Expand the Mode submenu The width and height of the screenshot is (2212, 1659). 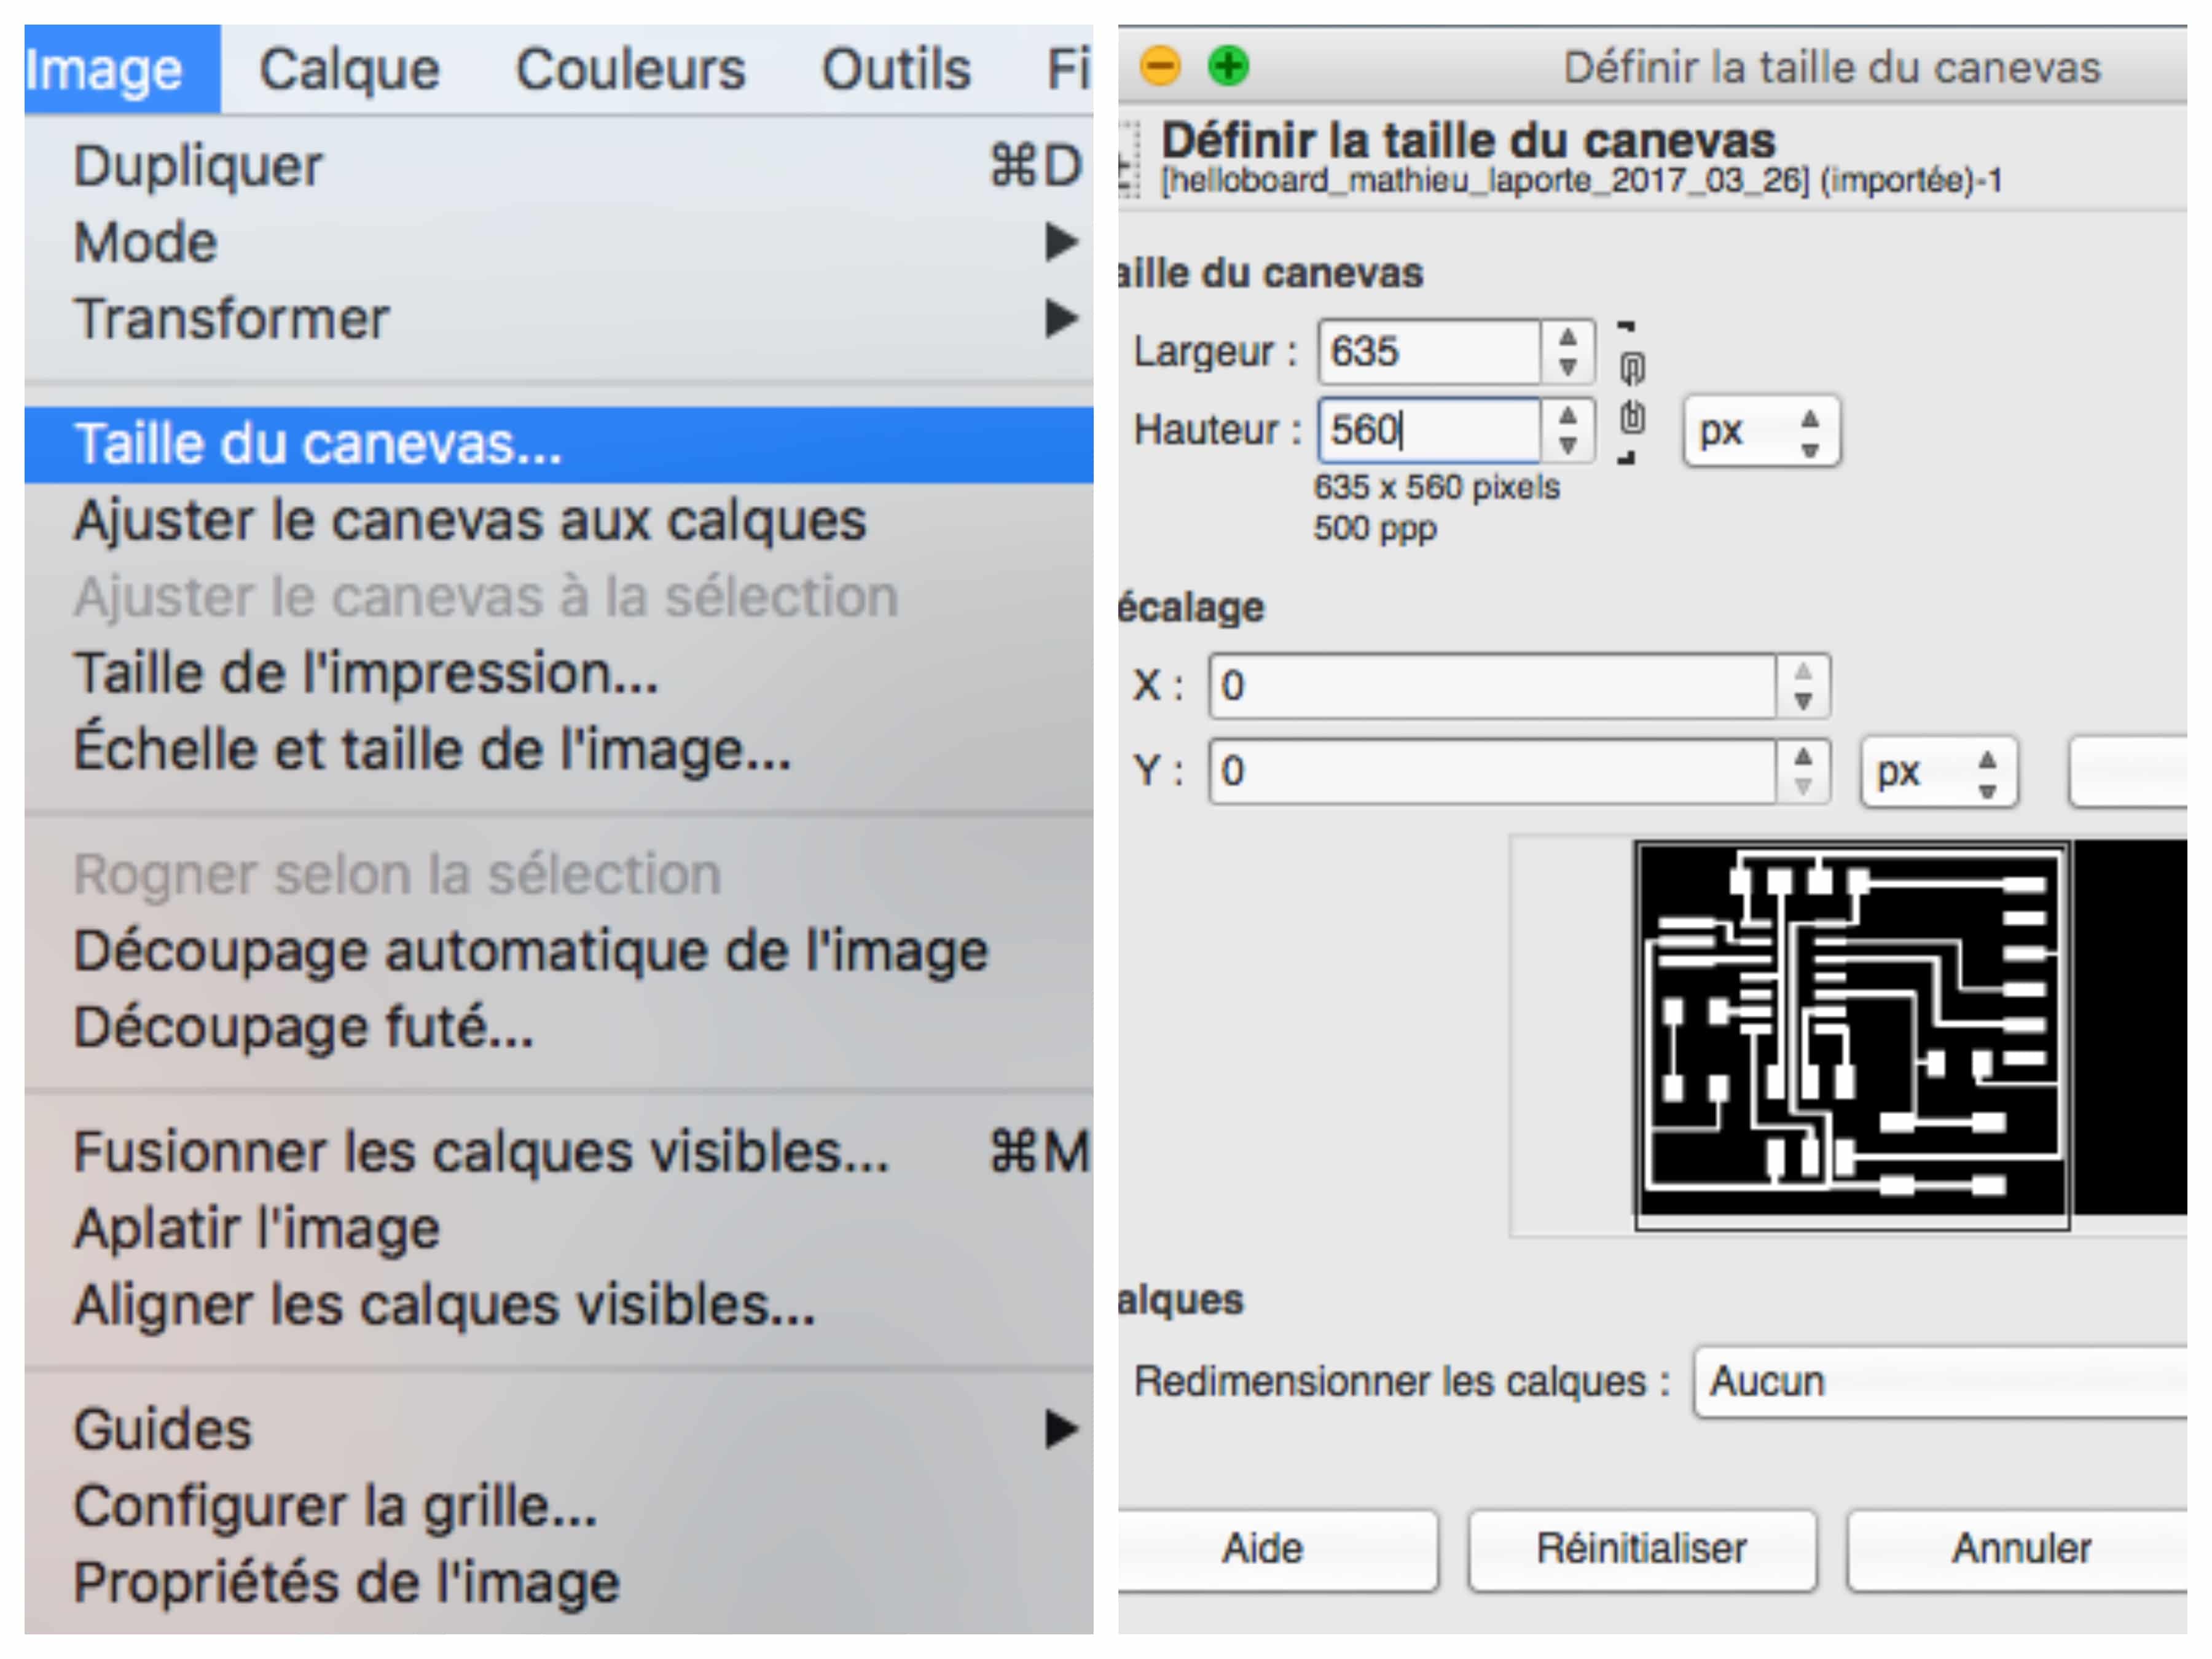pos(559,243)
